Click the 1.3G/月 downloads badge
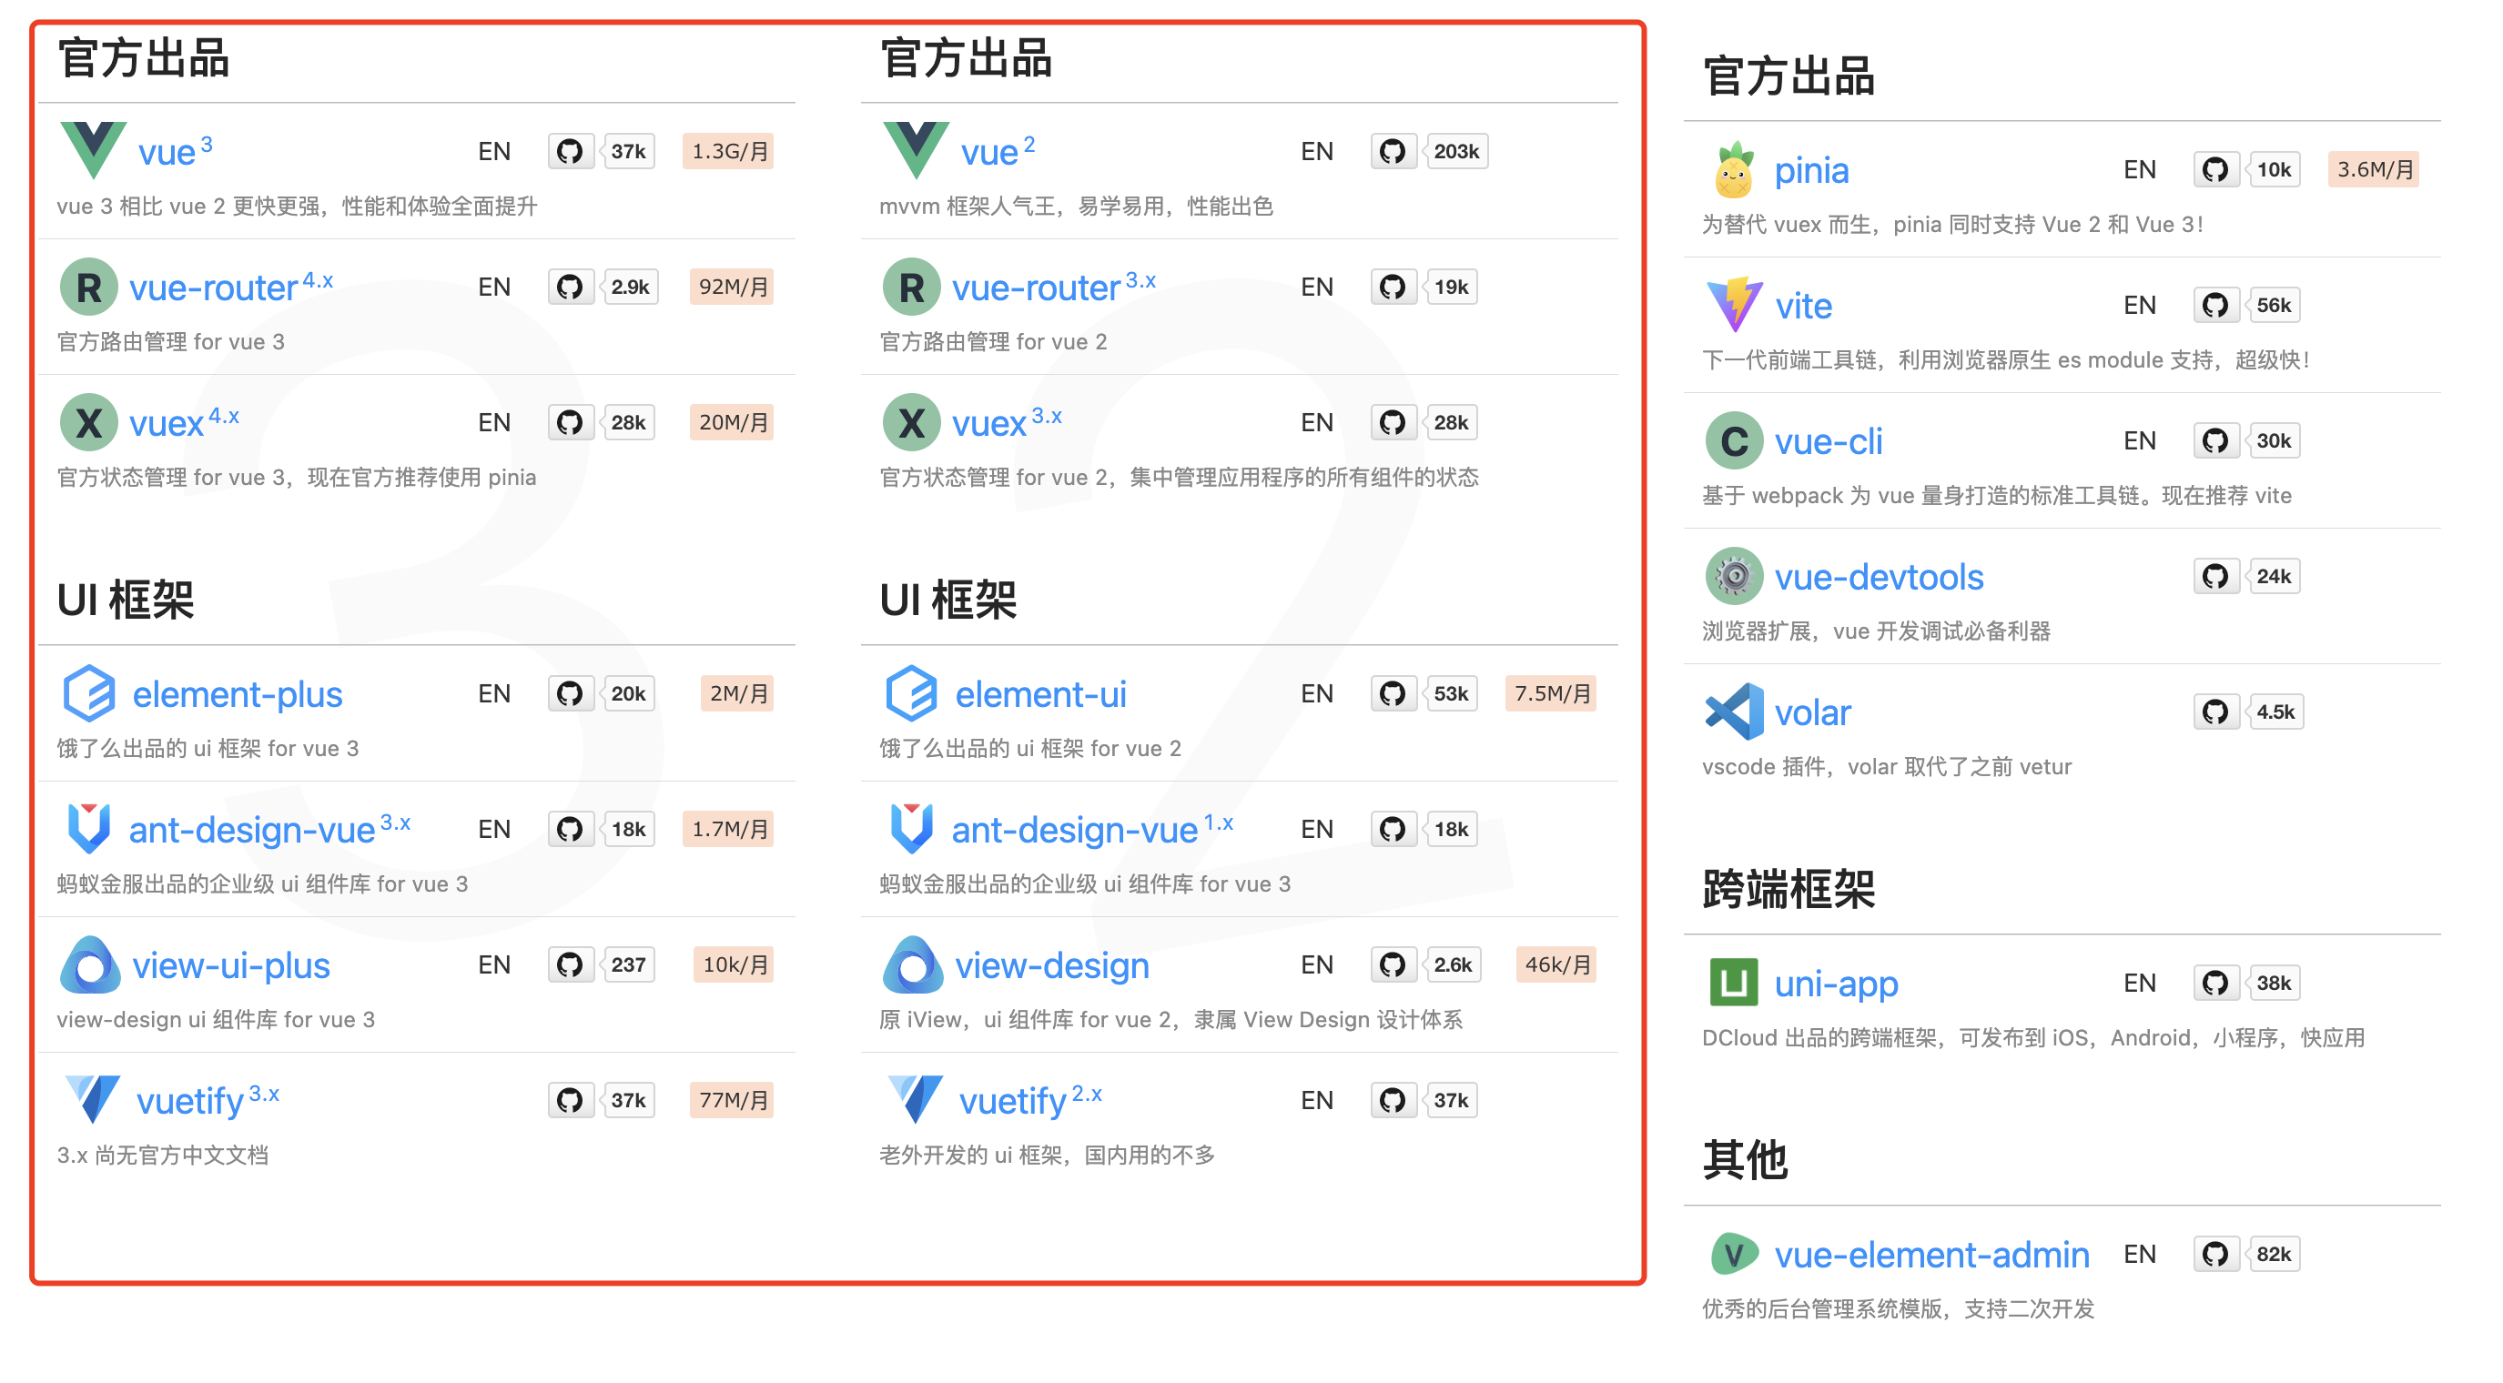The height and width of the screenshot is (1383, 2503). point(728,152)
